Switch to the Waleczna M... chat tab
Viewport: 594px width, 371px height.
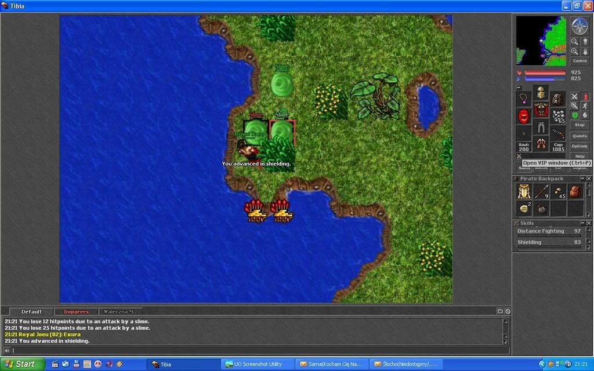pos(121,311)
